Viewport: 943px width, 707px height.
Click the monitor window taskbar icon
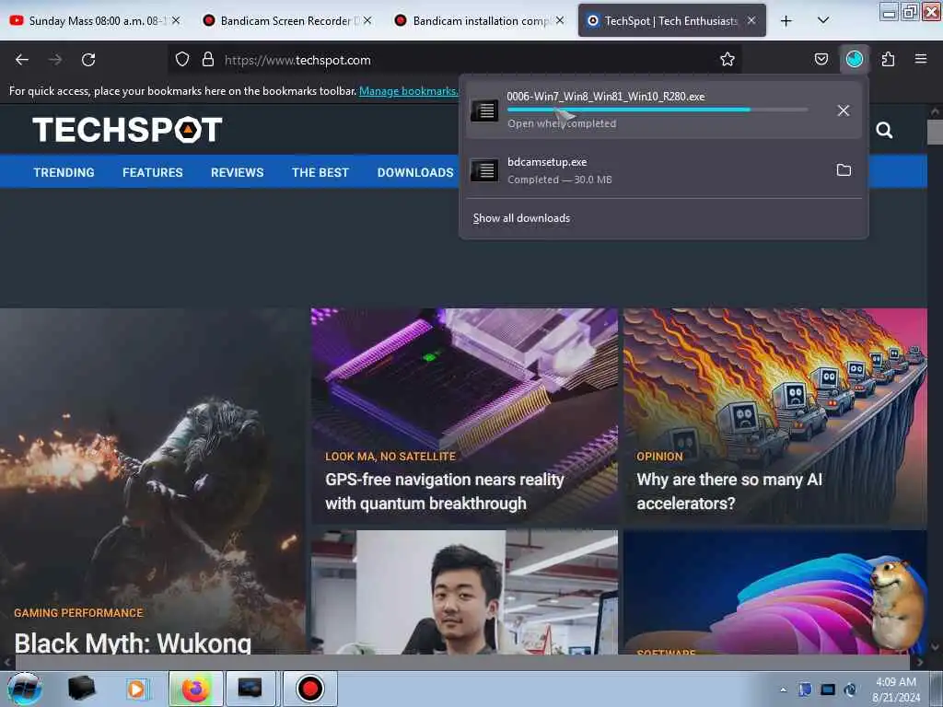click(250, 689)
